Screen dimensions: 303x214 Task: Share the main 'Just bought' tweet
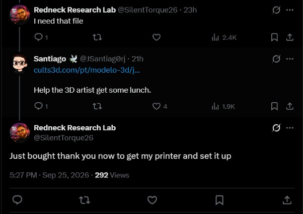click(287, 200)
